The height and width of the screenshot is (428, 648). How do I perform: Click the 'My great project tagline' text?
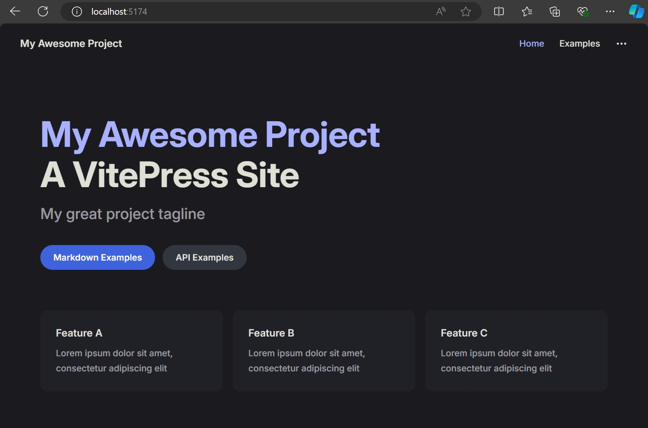tap(123, 214)
